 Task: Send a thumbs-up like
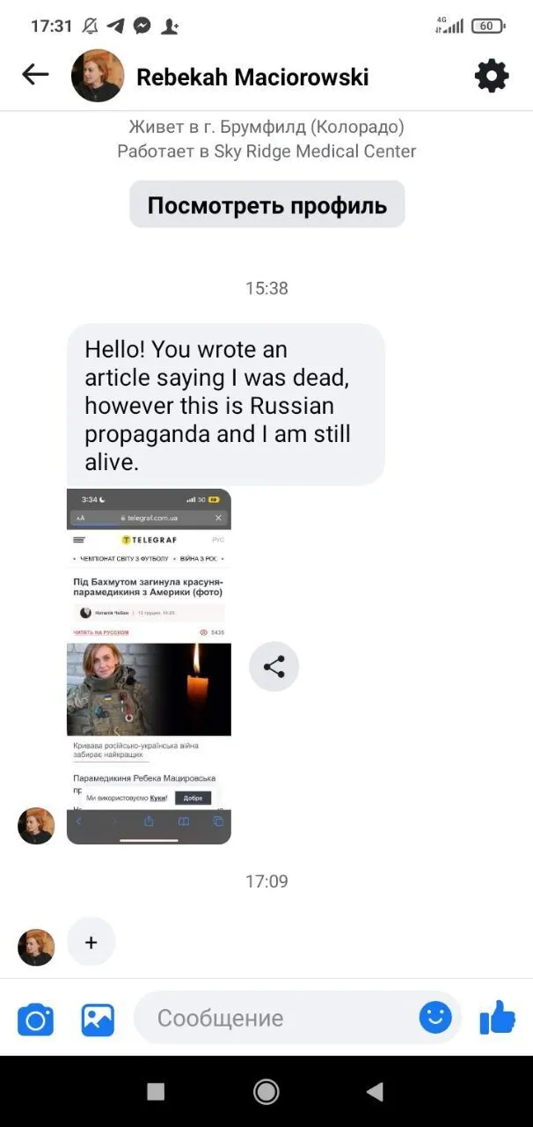click(x=498, y=1017)
